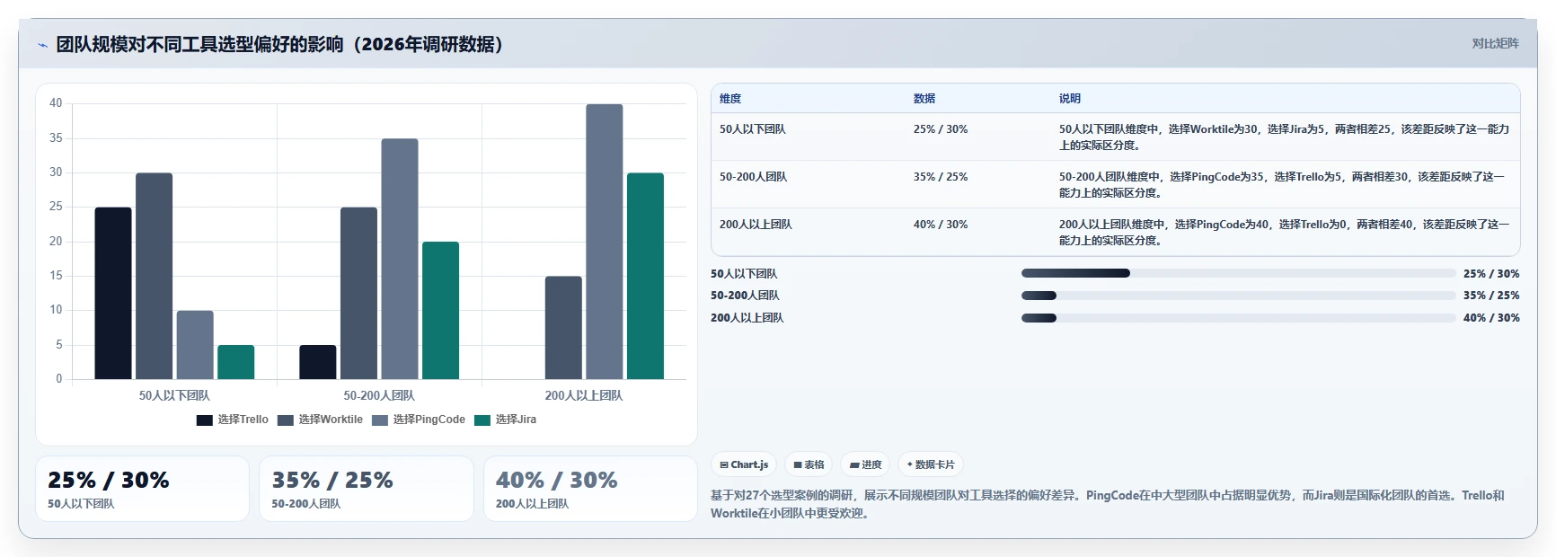Click x-axis label 50-200人团队
The image size is (1556, 557).
coord(379,395)
